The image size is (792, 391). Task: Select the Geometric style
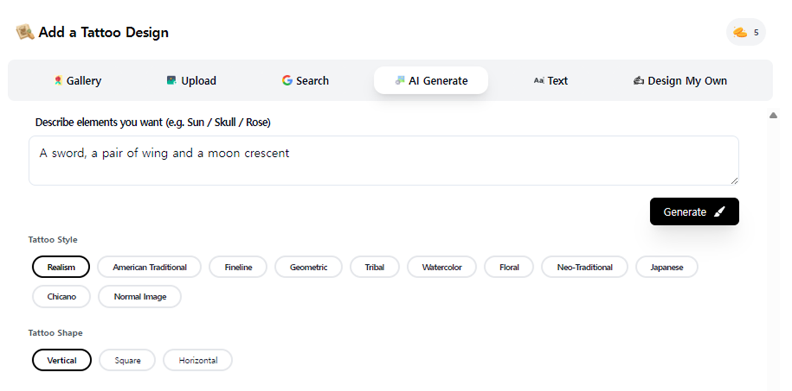[x=308, y=267]
